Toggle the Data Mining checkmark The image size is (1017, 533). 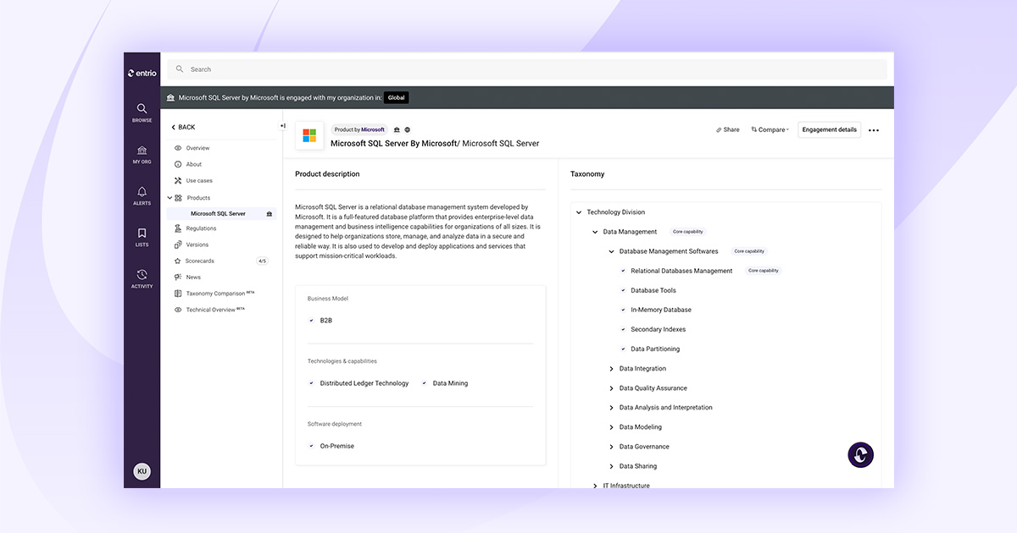[425, 383]
